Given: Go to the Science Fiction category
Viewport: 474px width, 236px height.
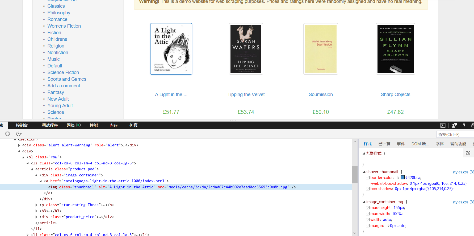Looking at the screenshot, I should (63, 72).
